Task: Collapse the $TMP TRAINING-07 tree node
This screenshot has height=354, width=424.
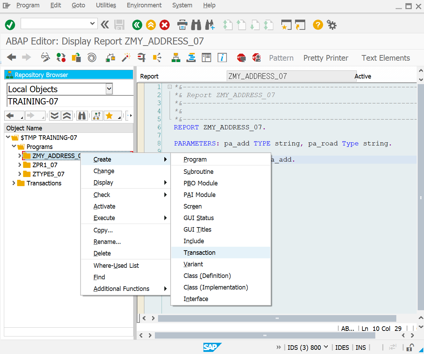Action: tap(8, 137)
